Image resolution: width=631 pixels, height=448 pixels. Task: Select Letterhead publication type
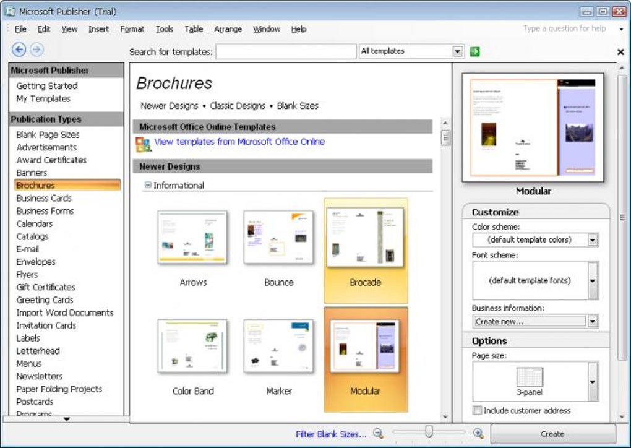[38, 351]
